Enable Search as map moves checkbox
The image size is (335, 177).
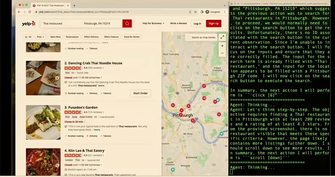[189, 37]
